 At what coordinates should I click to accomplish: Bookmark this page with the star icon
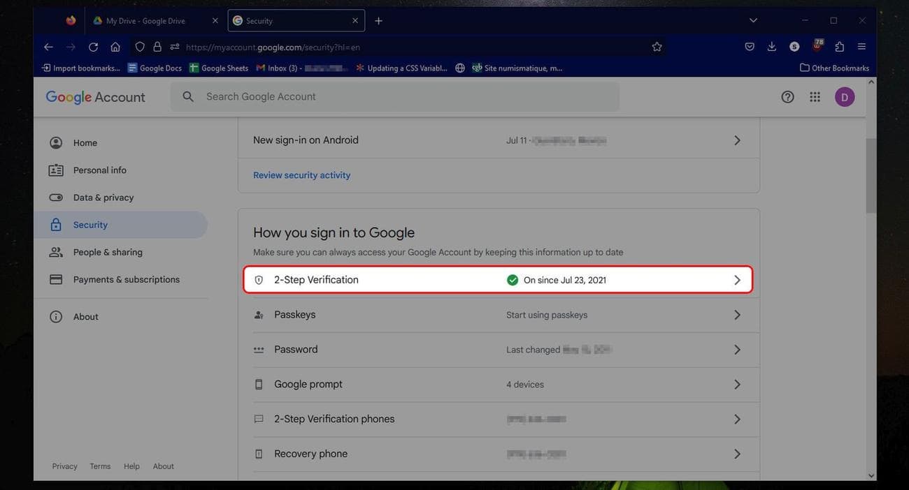pyautogui.click(x=656, y=46)
